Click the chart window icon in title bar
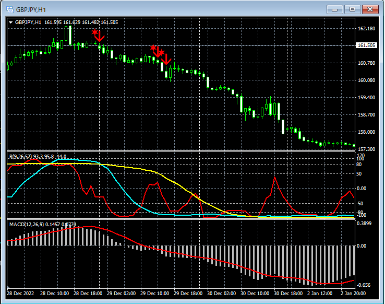The image size is (385, 304). [9, 9]
